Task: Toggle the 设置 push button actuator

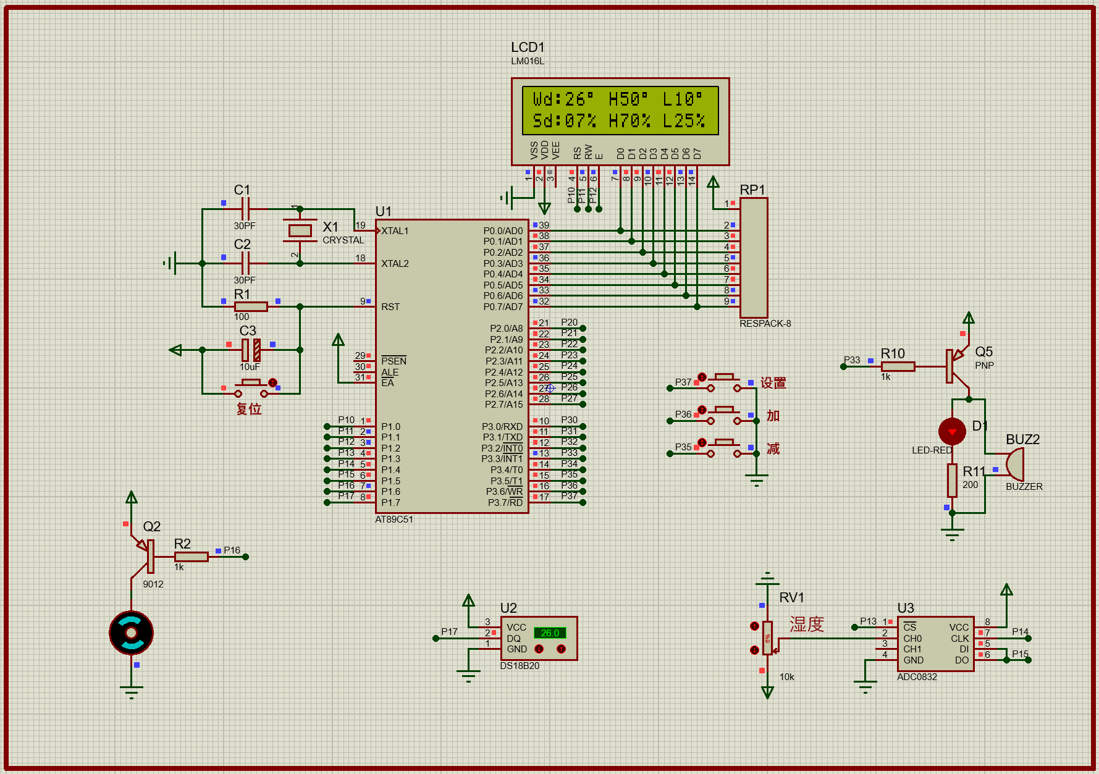Action: 702,377
